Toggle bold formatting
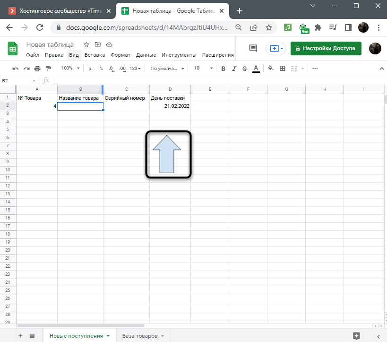 coord(223,68)
